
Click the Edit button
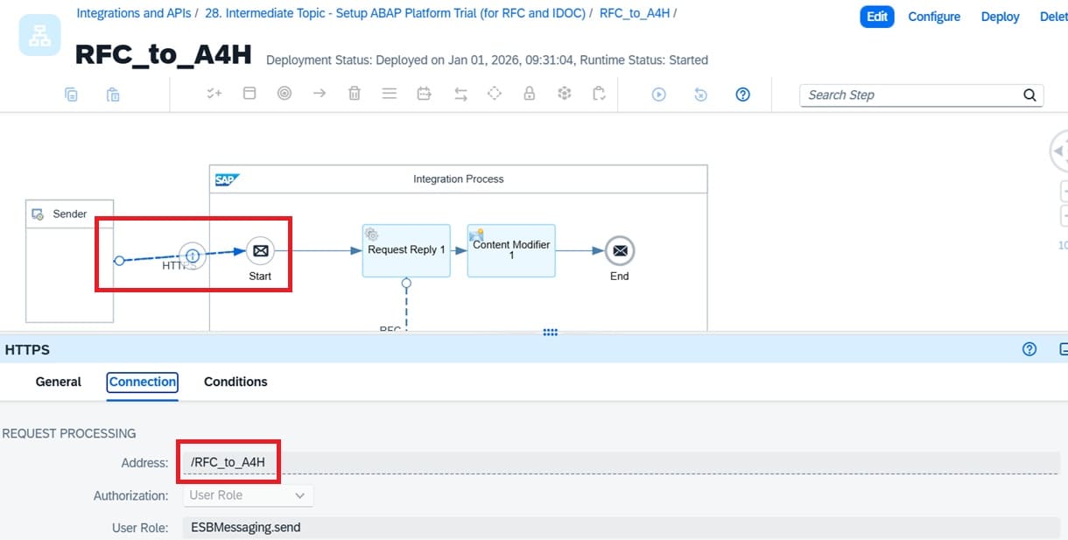pyautogui.click(x=877, y=17)
